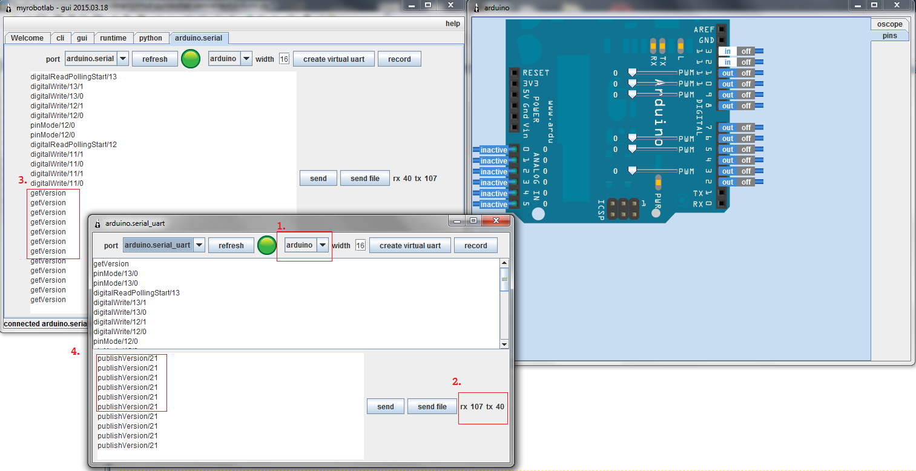This screenshot has width=916, height=471.
Task: Click the PWM slider handle for pin 10
Action: tap(633, 84)
